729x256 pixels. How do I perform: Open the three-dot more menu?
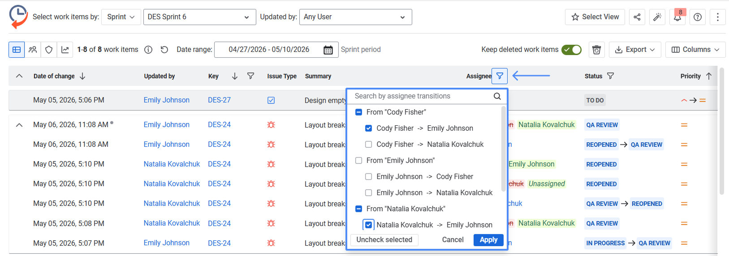(x=718, y=17)
